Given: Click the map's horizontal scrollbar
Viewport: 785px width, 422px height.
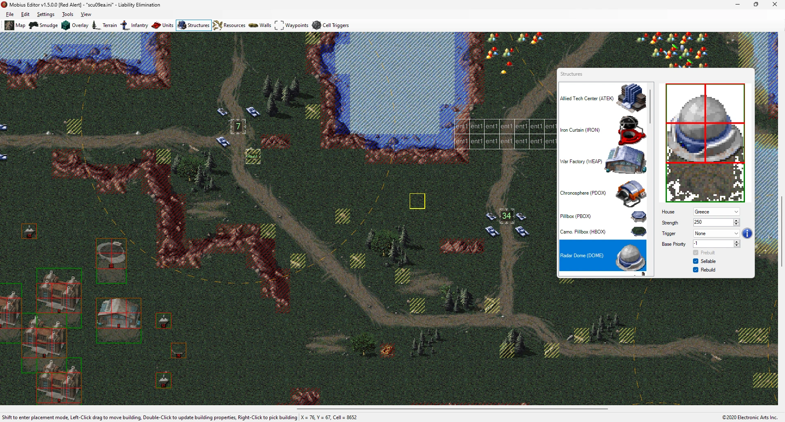Looking at the screenshot, I should pyautogui.click(x=452, y=409).
